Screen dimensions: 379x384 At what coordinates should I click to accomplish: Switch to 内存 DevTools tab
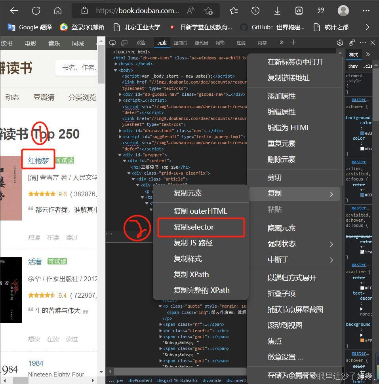coord(262,43)
